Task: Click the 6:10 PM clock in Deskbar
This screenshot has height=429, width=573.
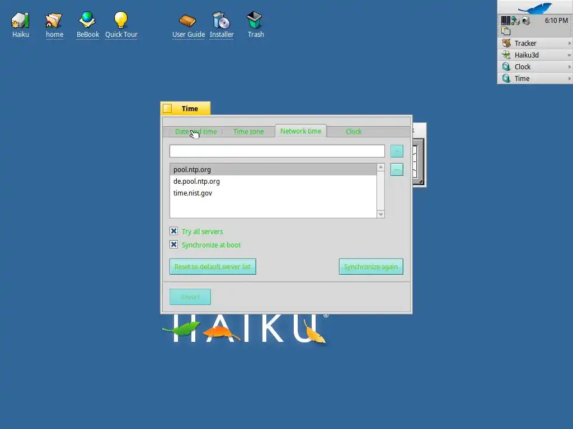Action: pos(556,21)
